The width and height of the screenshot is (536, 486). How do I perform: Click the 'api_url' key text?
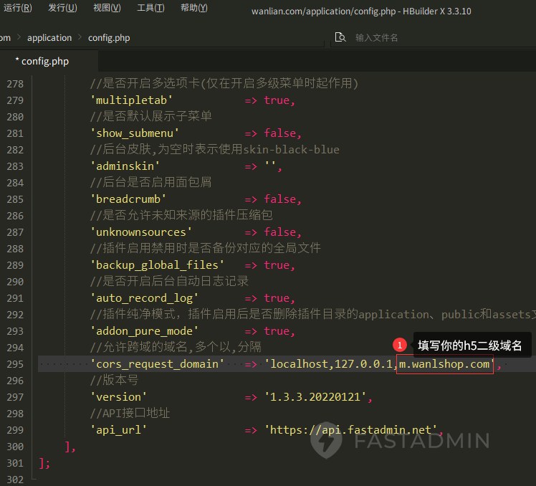pyautogui.click(x=118, y=430)
